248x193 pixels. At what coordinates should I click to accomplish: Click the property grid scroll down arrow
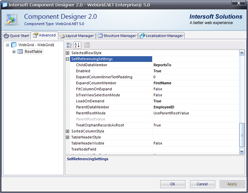point(242,151)
